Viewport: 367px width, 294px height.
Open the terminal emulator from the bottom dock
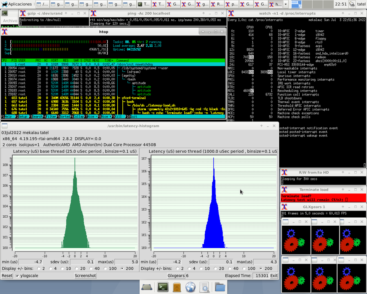162,287
